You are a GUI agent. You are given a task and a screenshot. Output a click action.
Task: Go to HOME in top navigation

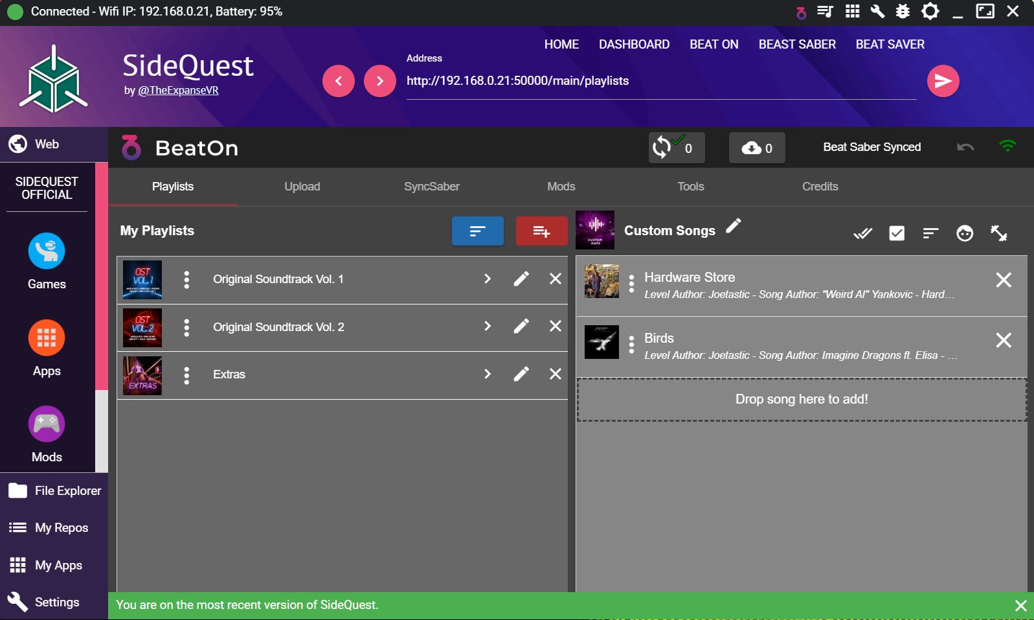561,44
